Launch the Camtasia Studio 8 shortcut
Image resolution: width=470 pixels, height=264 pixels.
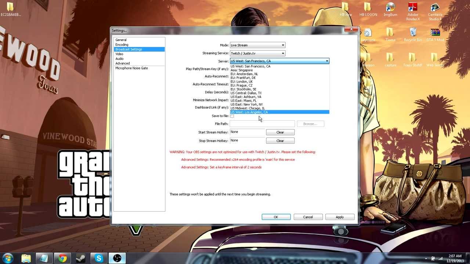[435, 11]
